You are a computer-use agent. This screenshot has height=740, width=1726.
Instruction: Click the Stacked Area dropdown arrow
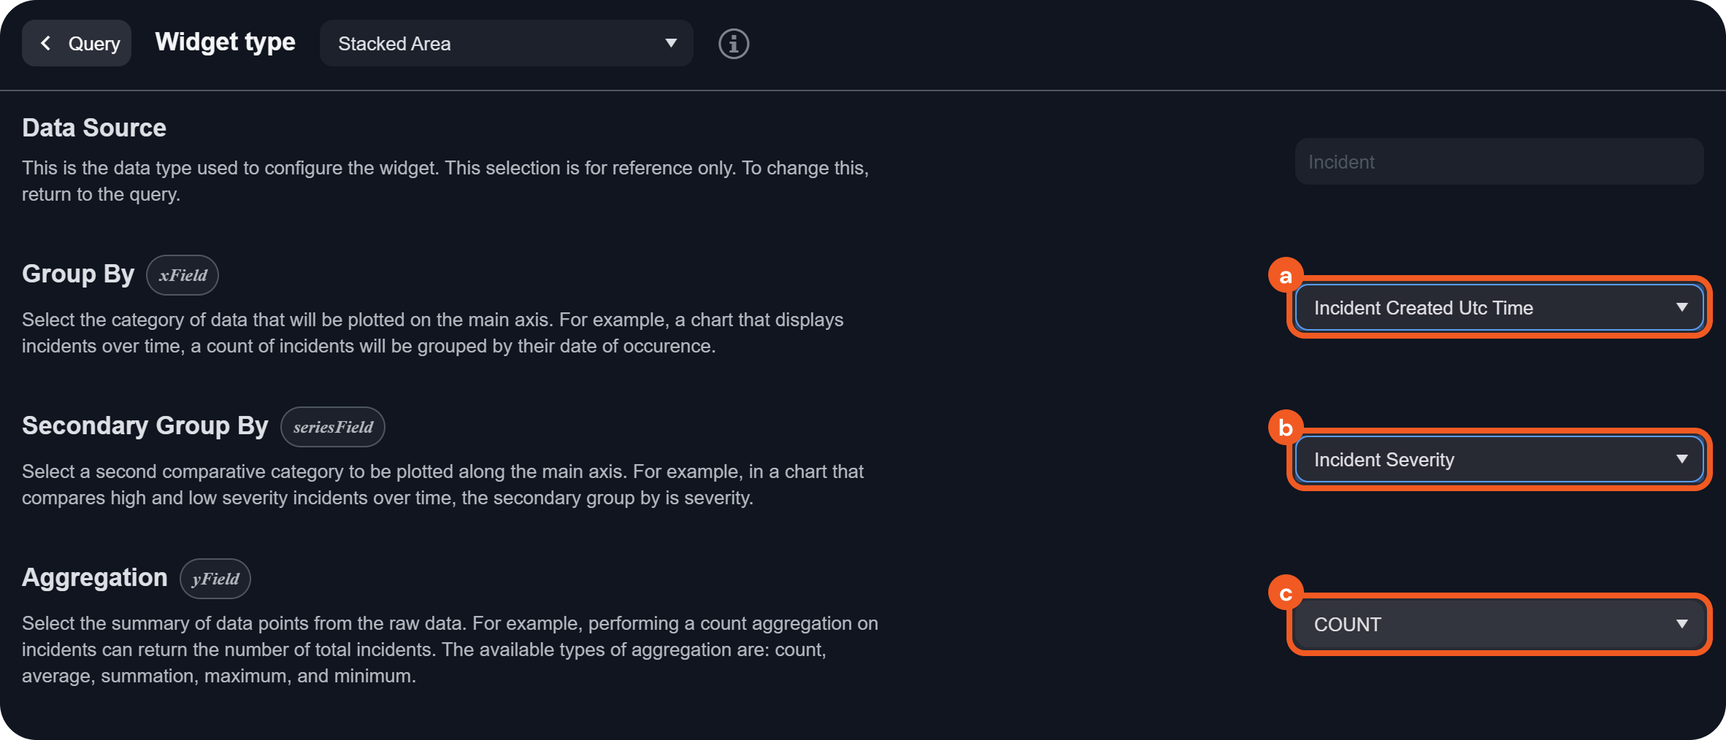(671, 43)
